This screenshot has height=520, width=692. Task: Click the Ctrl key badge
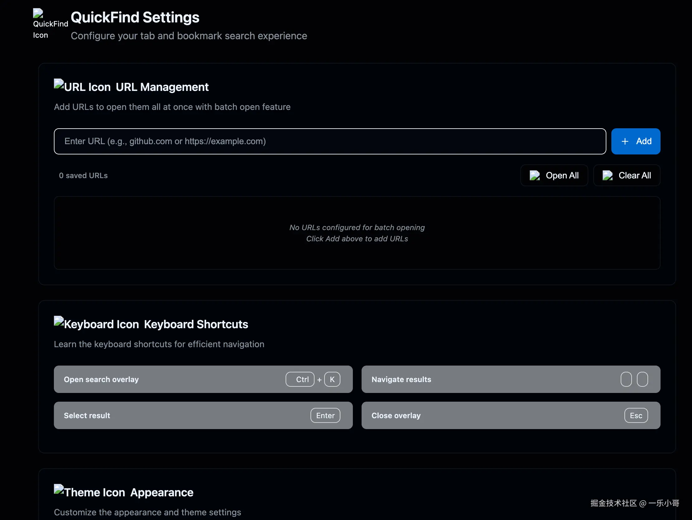point(300,379)
